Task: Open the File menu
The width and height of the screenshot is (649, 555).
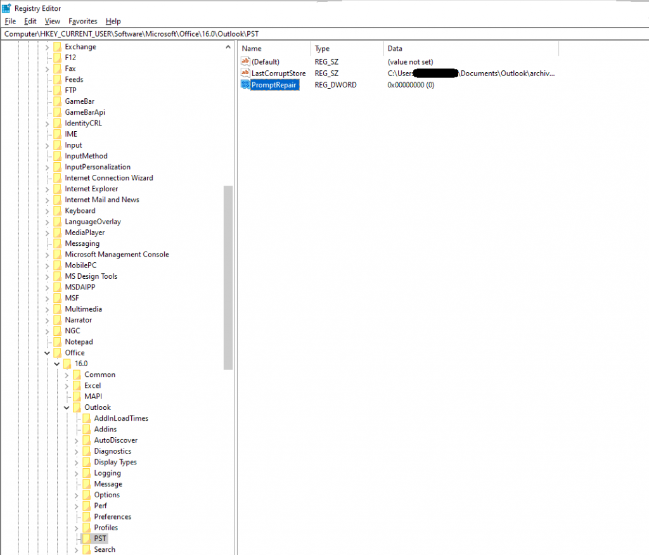Action: 10,21
